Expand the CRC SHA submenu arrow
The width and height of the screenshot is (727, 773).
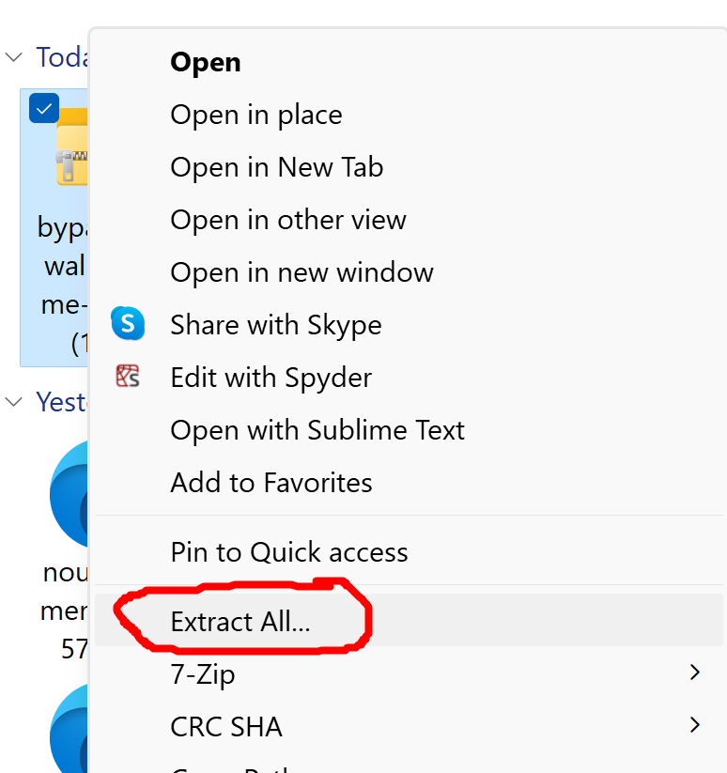[695, 725]
